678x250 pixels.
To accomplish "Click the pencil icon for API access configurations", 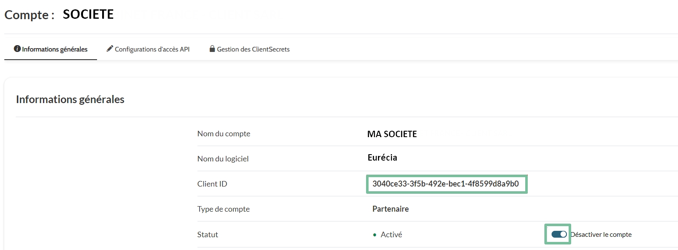I will click(110, 49).
